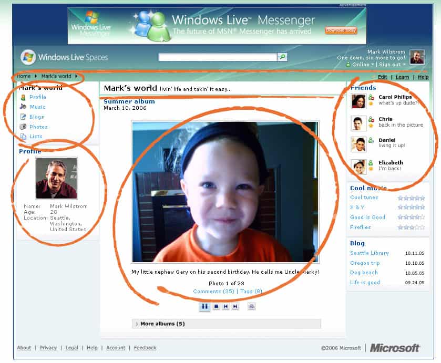Click Carol Philips messenger status icon
This screenshot has width=441, height=363.
(x=371, y=97)
